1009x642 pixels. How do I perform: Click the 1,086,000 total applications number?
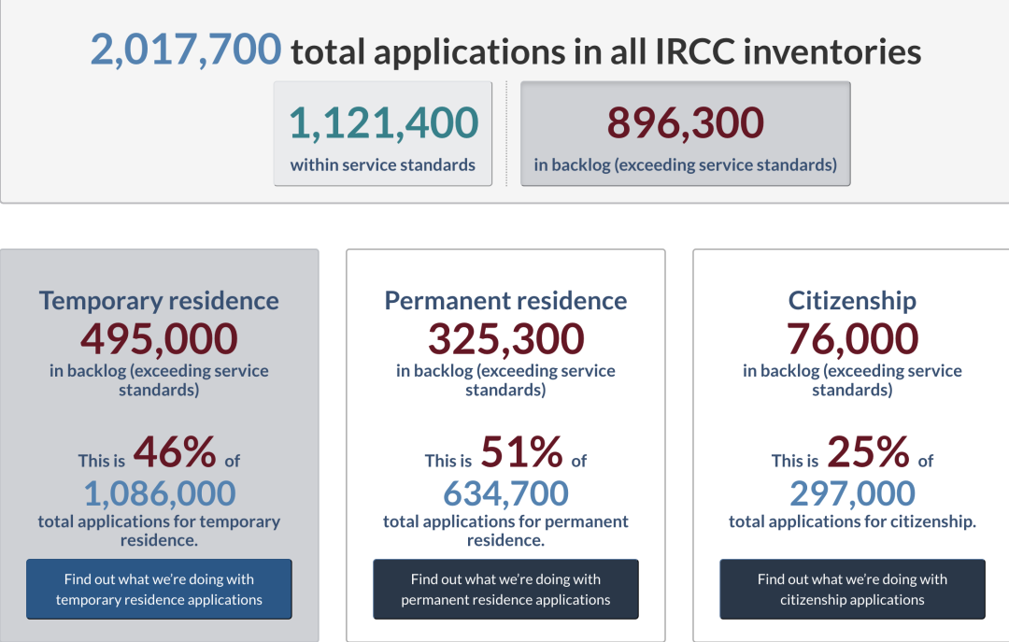(160, 494)
